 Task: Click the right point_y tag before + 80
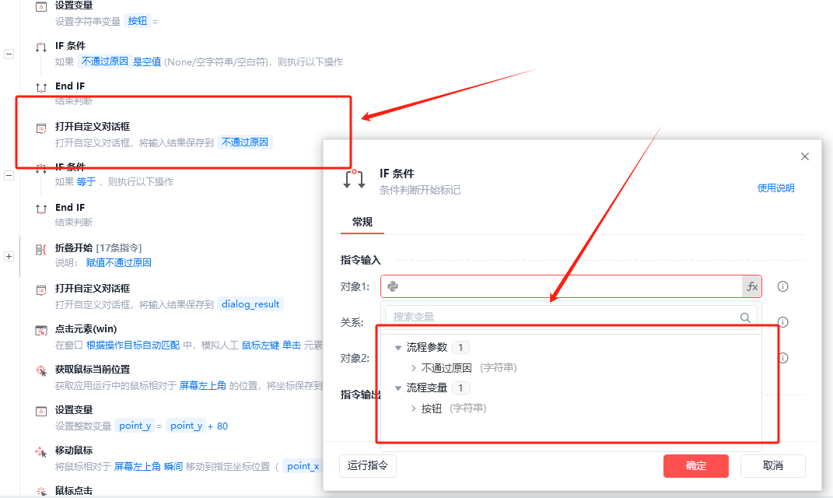pyautogui.click(x=186, y=426)
